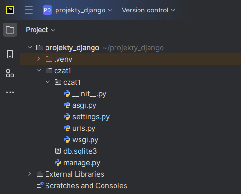This screenshot has width=241, height=194.
Task: Collapse the inner czat1 package chevron
Action: tap(48, 82)
